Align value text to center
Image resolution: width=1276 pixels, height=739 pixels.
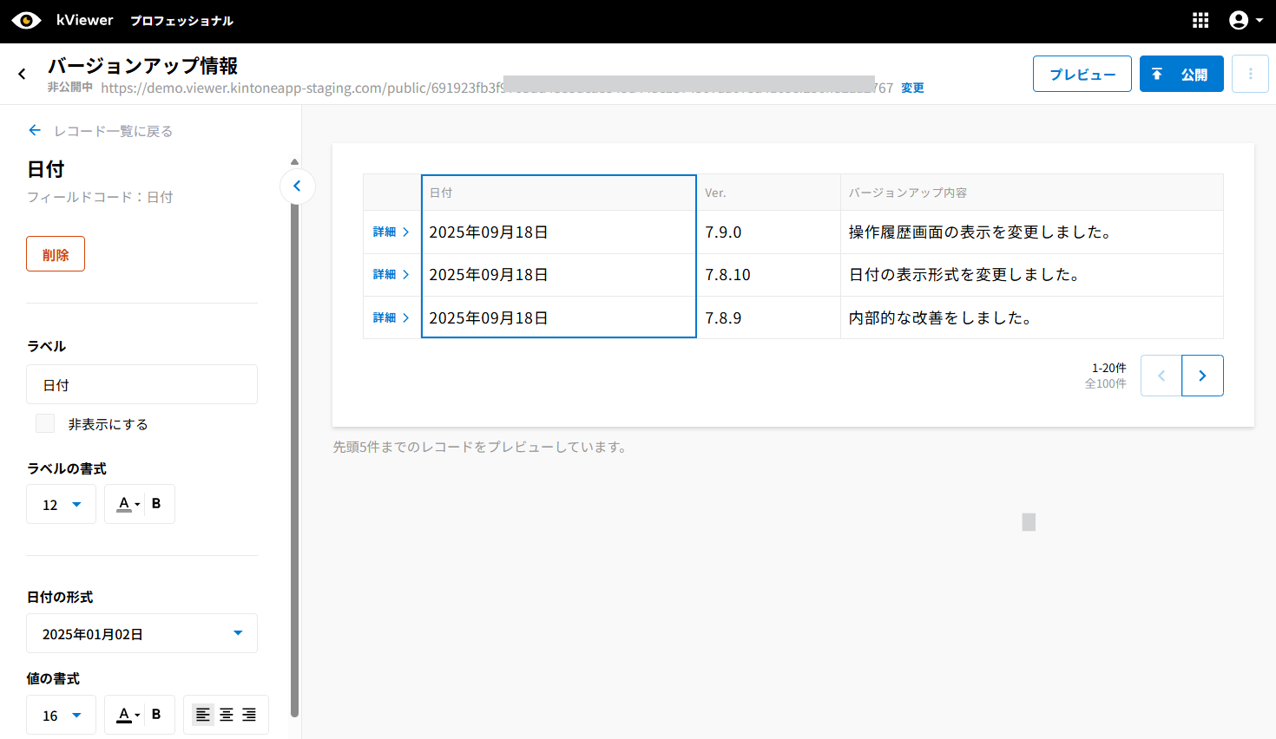[227, 715]
